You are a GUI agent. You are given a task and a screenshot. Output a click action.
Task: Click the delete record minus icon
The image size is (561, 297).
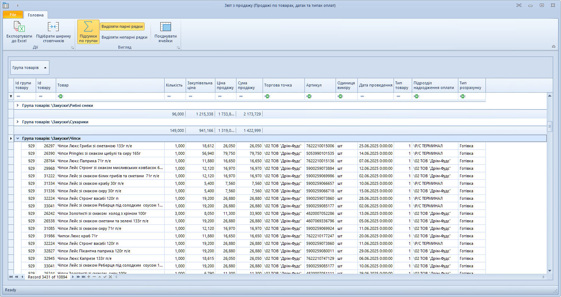(94, 277)
